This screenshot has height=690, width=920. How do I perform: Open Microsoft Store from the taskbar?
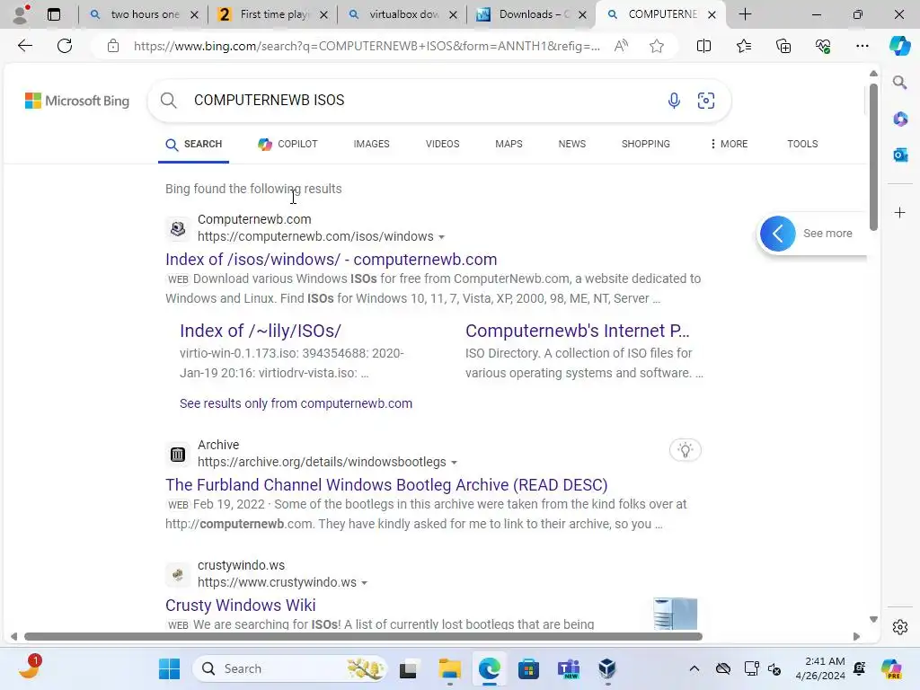[x=528, y=668]
